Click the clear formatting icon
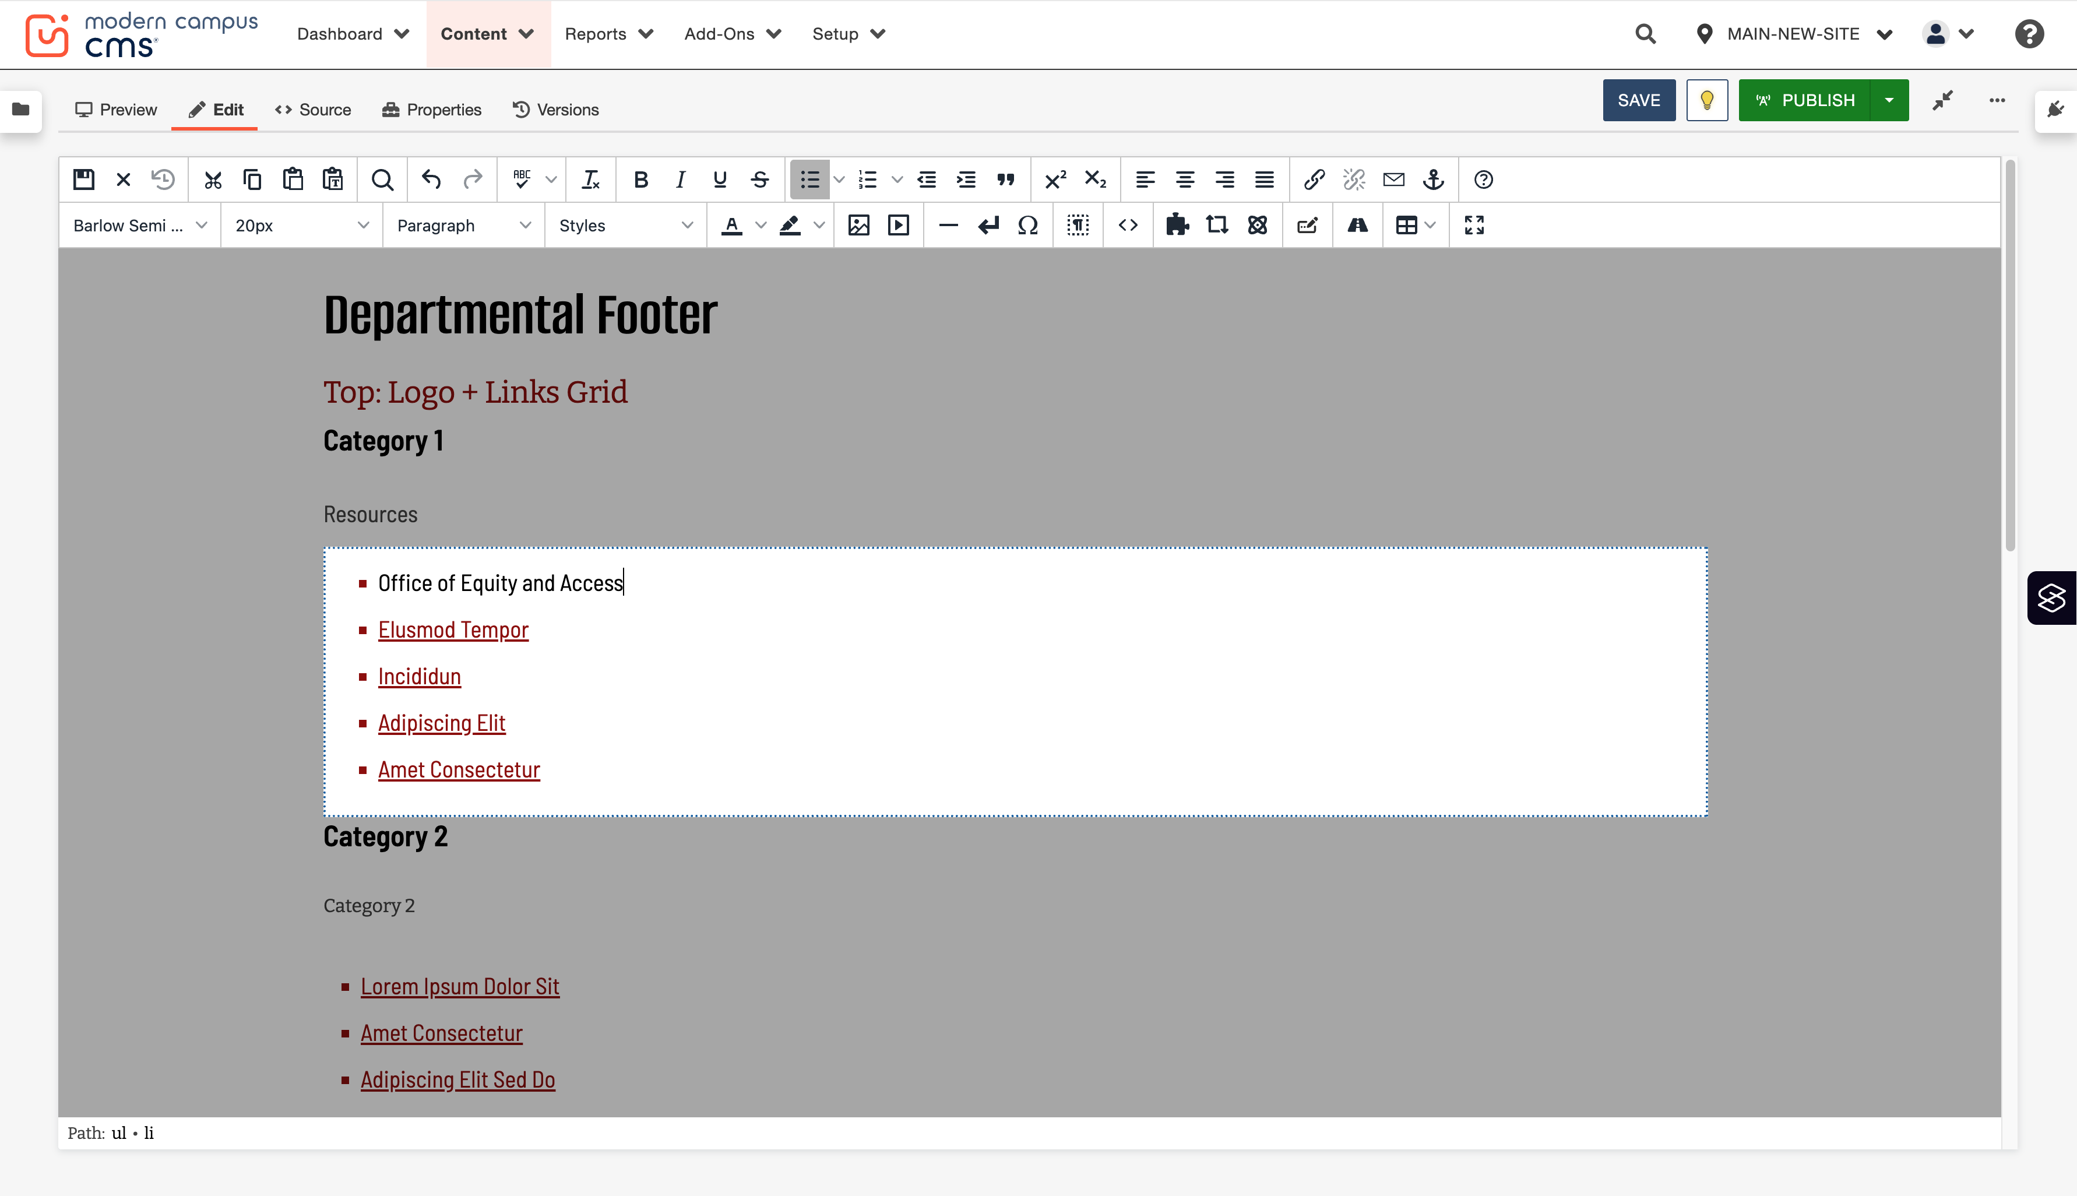The image size is (2077, 1196). [x=590, y=179]
